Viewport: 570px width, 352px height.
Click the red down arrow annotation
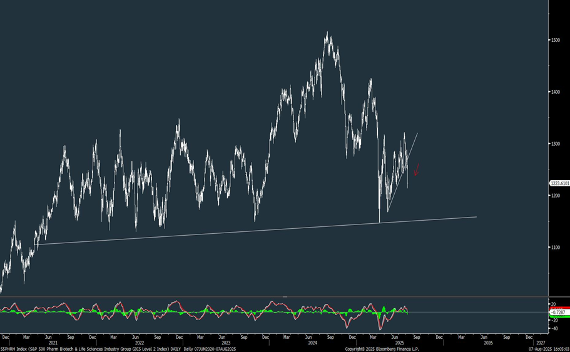pos(416,169)
